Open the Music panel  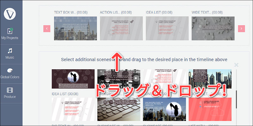(x=10, y=54)
